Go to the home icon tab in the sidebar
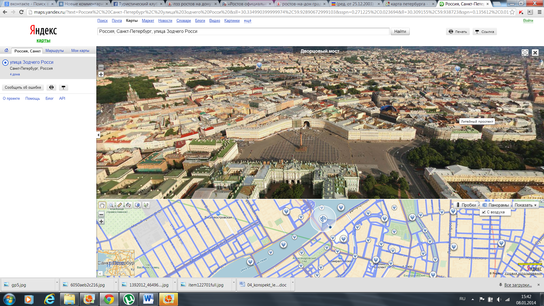 6,50
